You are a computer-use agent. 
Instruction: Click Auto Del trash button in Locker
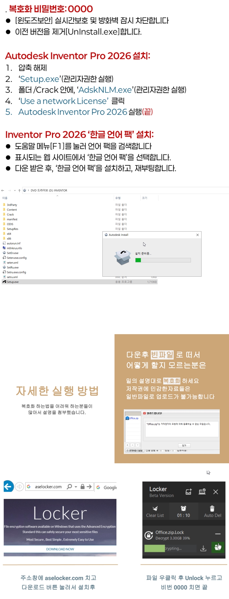click(213, 512)
